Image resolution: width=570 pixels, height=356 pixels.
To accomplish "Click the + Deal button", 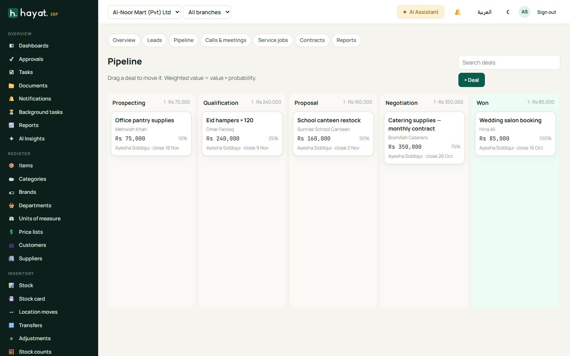I will coord(471,80).
